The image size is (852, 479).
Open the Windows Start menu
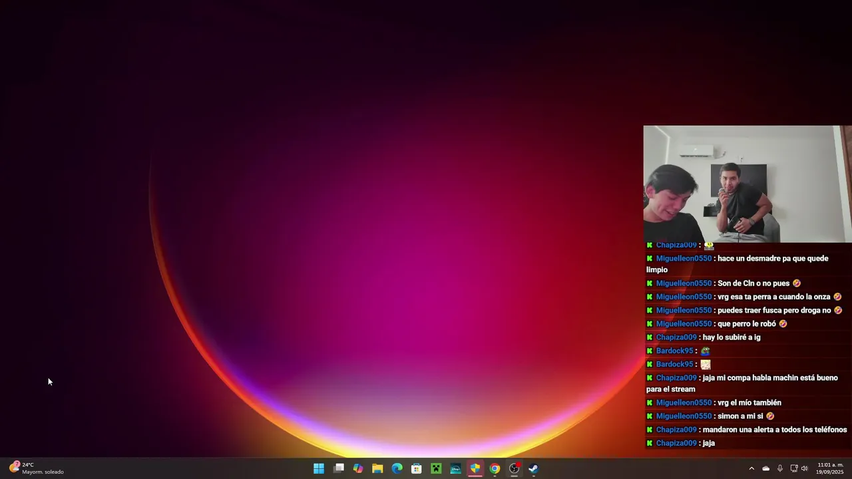pos(319,468)
